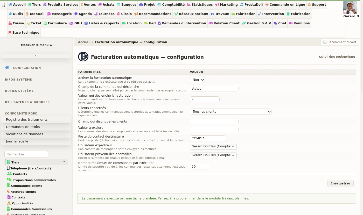Click the sidebar Rechercher search box
The width and height of the screenshot is (363, 215).
[26, 154]
